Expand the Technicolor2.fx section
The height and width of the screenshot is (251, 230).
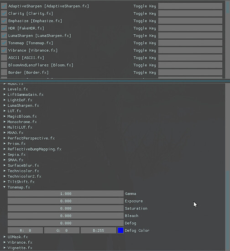click(x=5, y=176)
